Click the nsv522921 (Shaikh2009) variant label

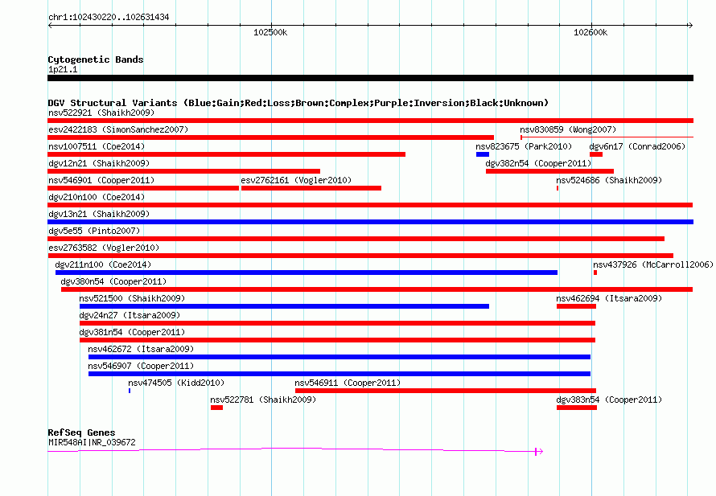101,113
